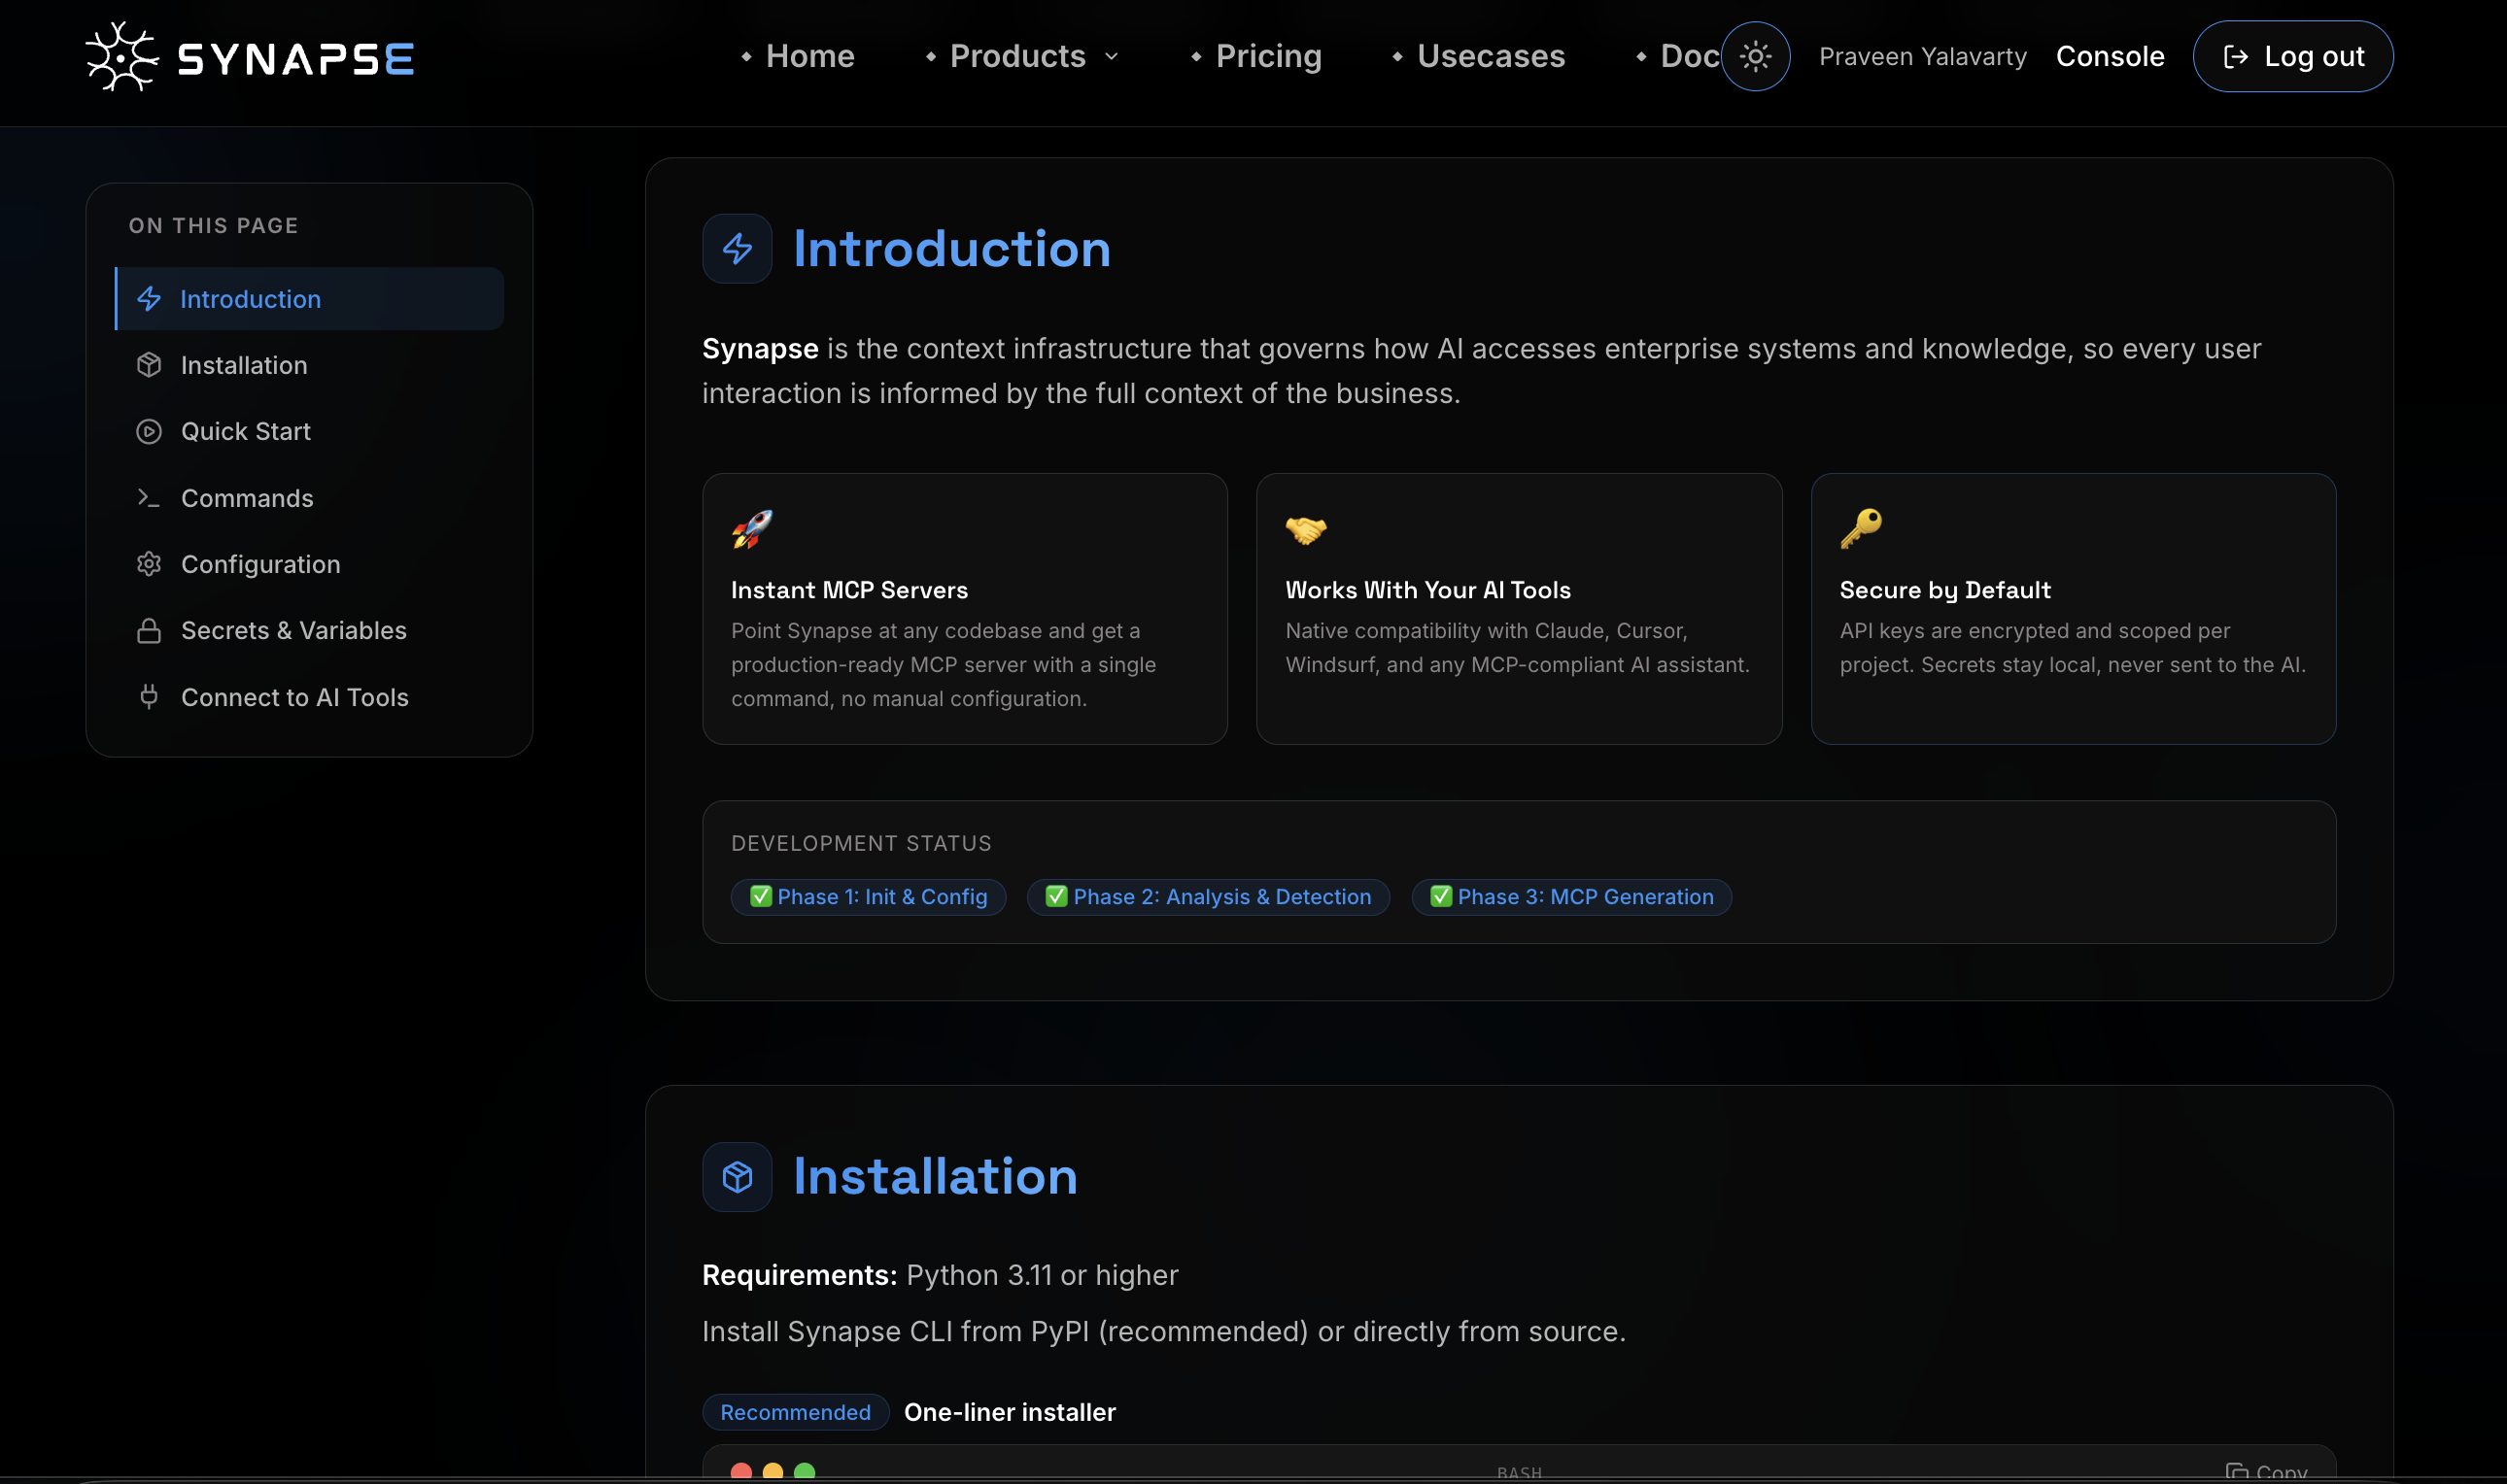Screen dimensions: 2507x1484
Task: Click the green checkmark on Phase 2 badge
Action: click(x=1057, y=896)
